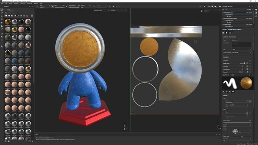Click Main shader link for Aluminium Foil
Image resolution: width=258 pixels, height=145 pixels.
[x=249, y=12]
